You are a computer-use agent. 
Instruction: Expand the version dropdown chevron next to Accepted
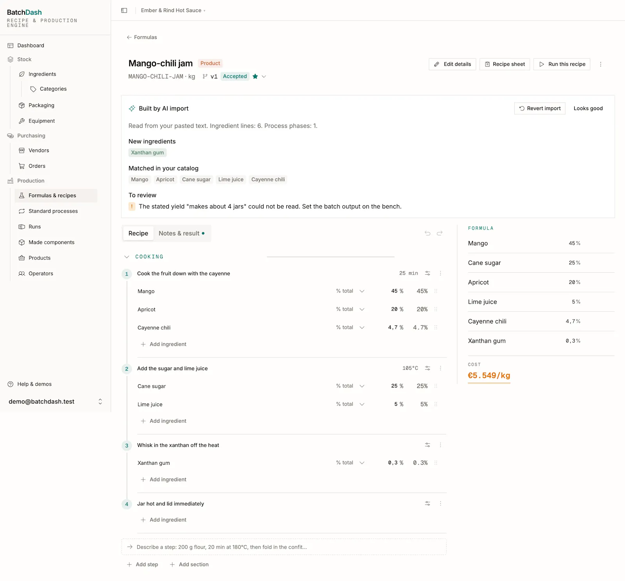tap(264, 76)
